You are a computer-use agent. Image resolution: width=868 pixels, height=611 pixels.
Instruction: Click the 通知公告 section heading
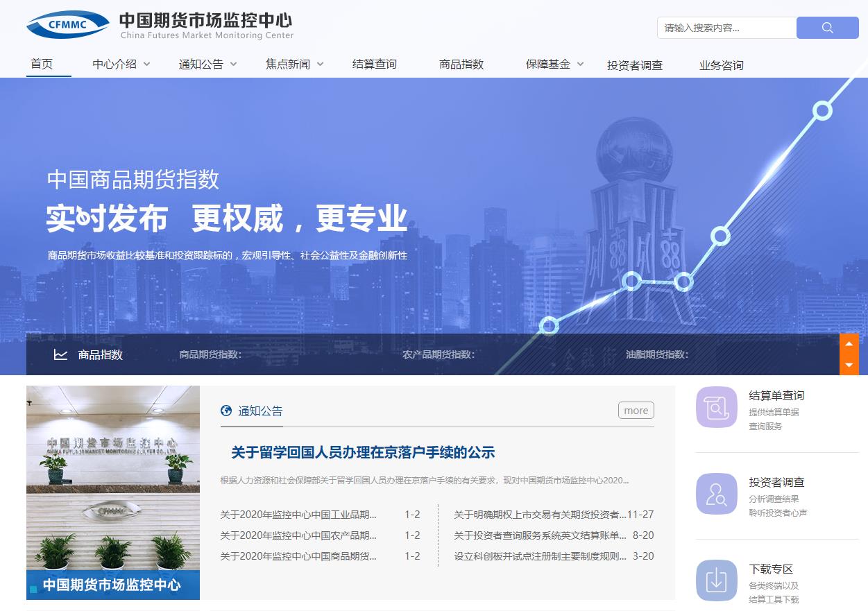tap(260, 411)
